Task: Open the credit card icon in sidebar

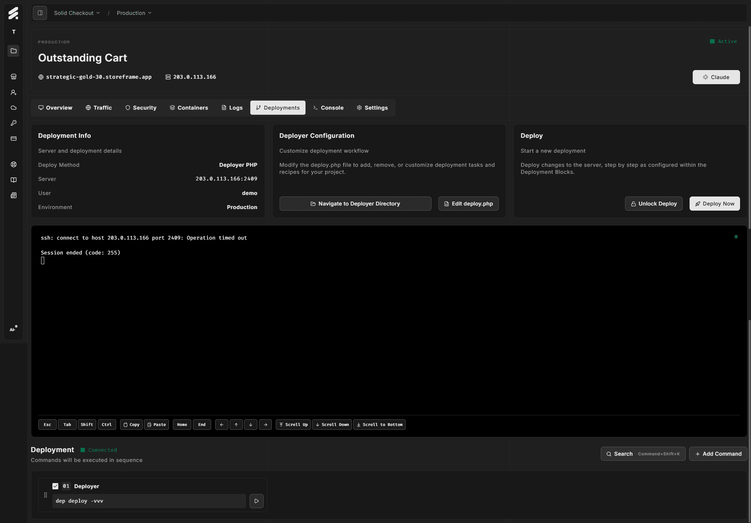Action: pyautogui.click(x=13, y=139)
